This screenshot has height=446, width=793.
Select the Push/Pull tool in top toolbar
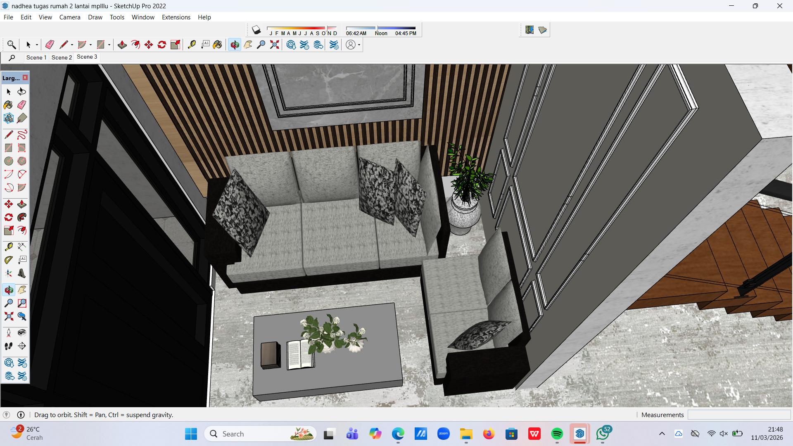122,45
